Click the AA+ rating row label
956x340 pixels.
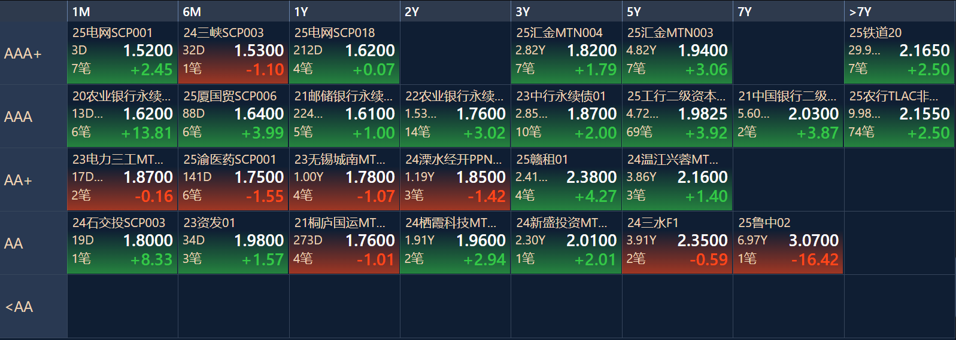pos(33,180)
